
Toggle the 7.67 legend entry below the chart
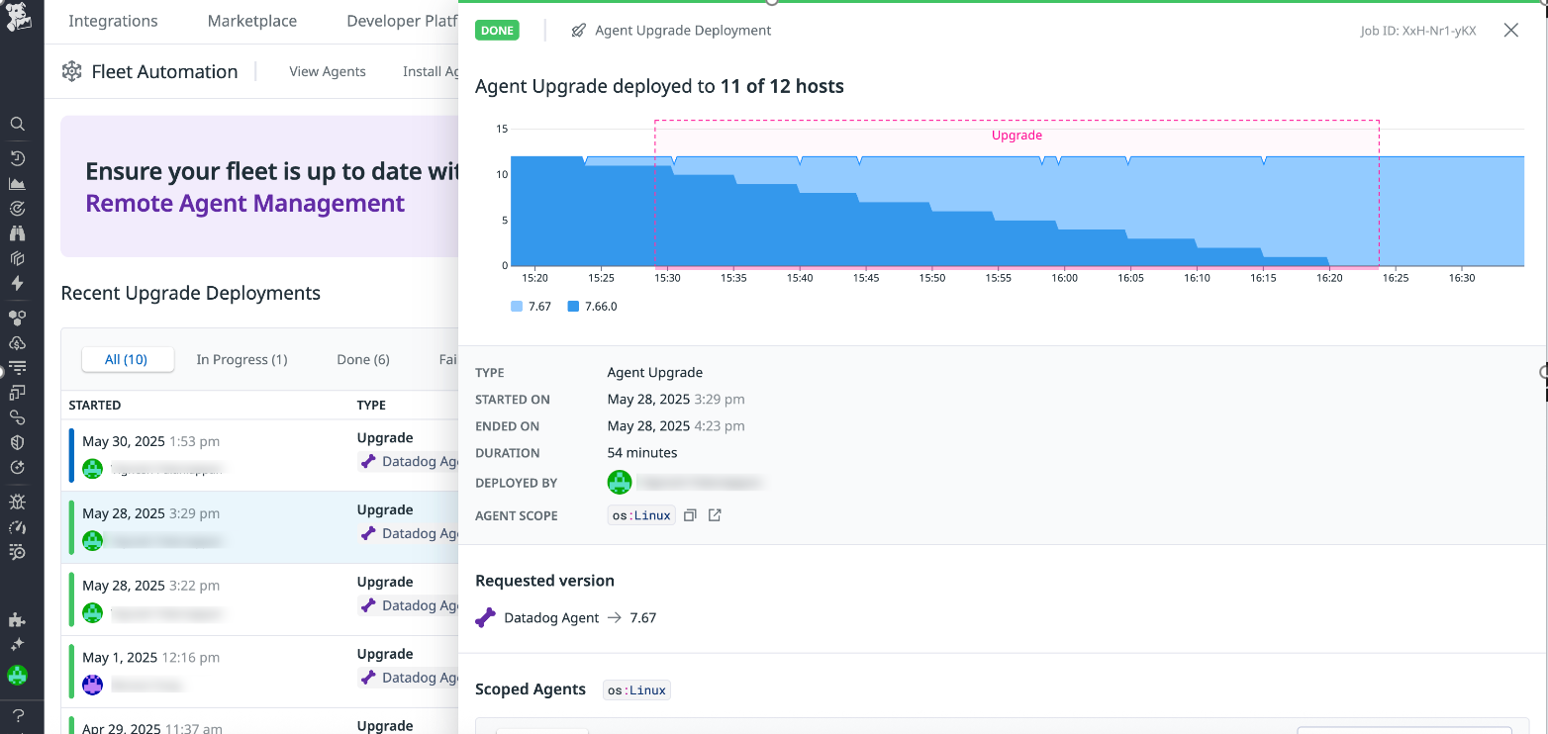tap(531, 306)
